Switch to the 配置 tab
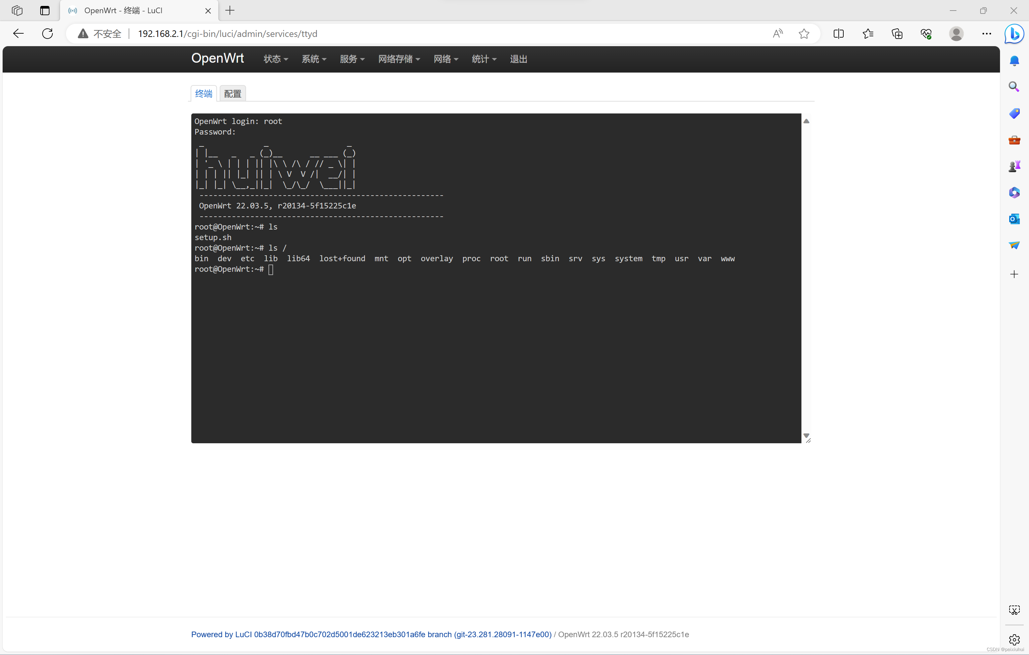1029x655 pixels. (x=232, y=93)
